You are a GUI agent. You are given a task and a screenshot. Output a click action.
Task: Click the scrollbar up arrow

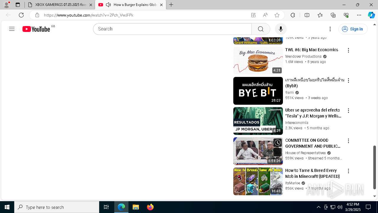(x=374, y=24)
